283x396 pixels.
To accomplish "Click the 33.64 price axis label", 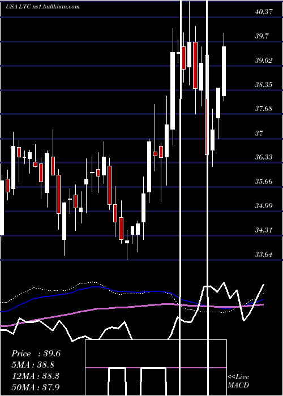I will (x=264, y=254).
